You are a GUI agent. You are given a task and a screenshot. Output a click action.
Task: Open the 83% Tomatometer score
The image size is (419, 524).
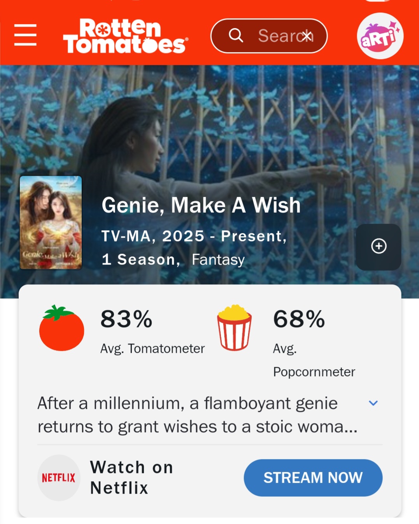(126, 319)
